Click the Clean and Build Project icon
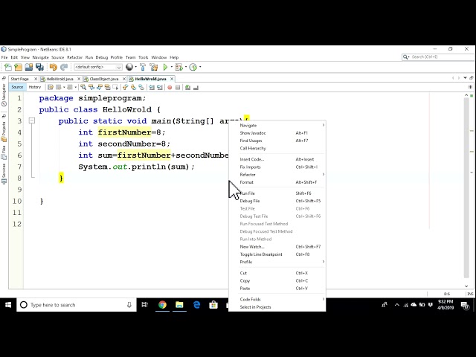476x357 pixels. (154, 67)
